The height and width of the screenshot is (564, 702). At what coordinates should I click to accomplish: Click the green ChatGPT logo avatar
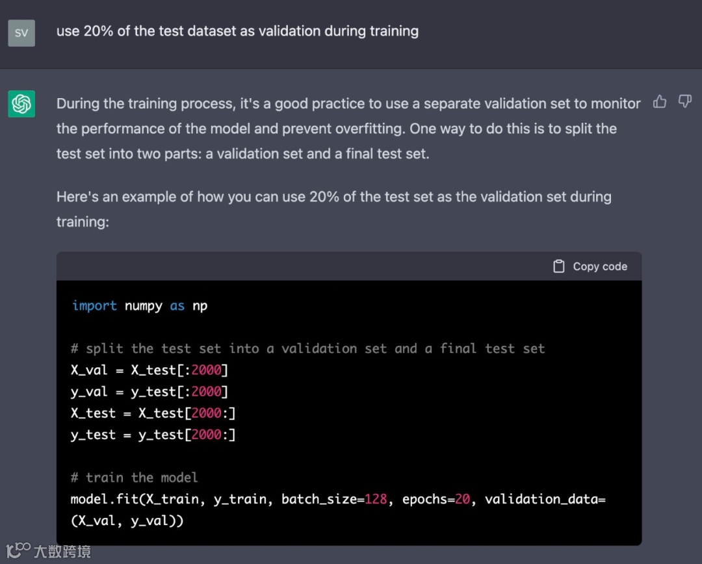21,104
